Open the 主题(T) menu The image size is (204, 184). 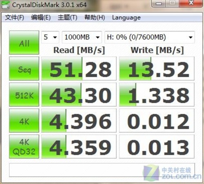(x=67, y=17)
